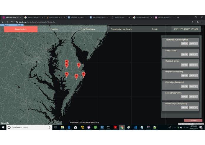Screen dimensions: 205x145
Task: Open the black window taskbar app
Action: click(109, 127)
